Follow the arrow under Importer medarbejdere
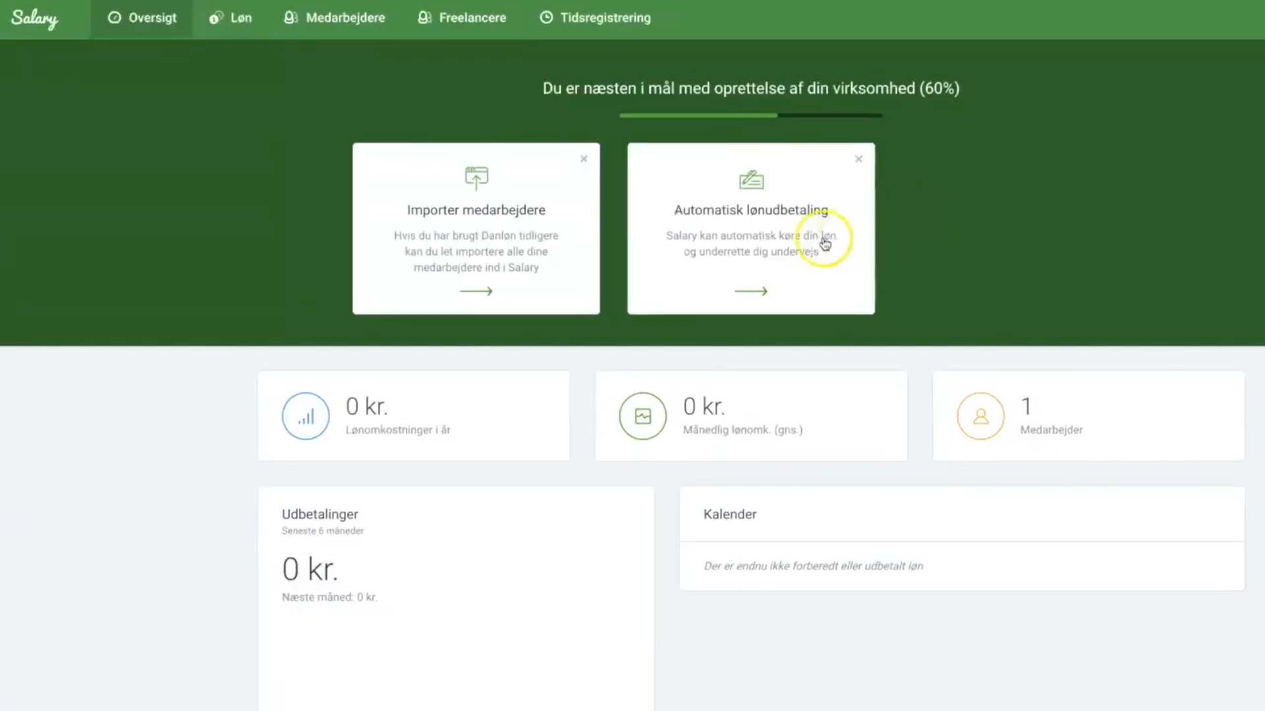This screenshot has height=711, width=1265. [x=476, y=291]
